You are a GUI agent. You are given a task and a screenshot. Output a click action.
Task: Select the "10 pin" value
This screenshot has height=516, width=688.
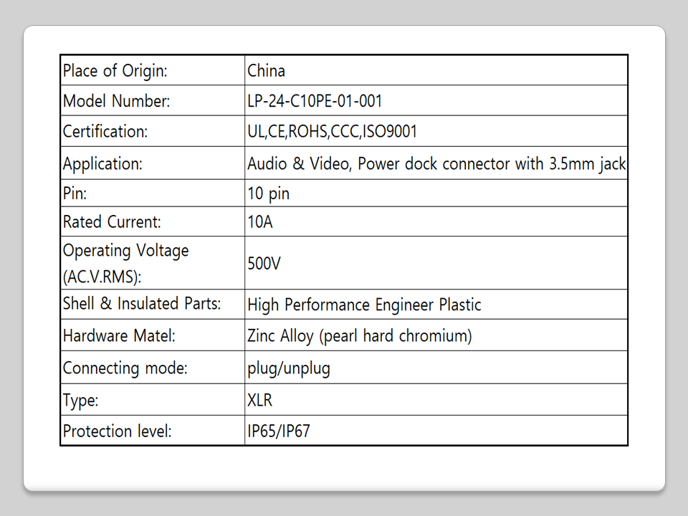[x=268, y=193]
